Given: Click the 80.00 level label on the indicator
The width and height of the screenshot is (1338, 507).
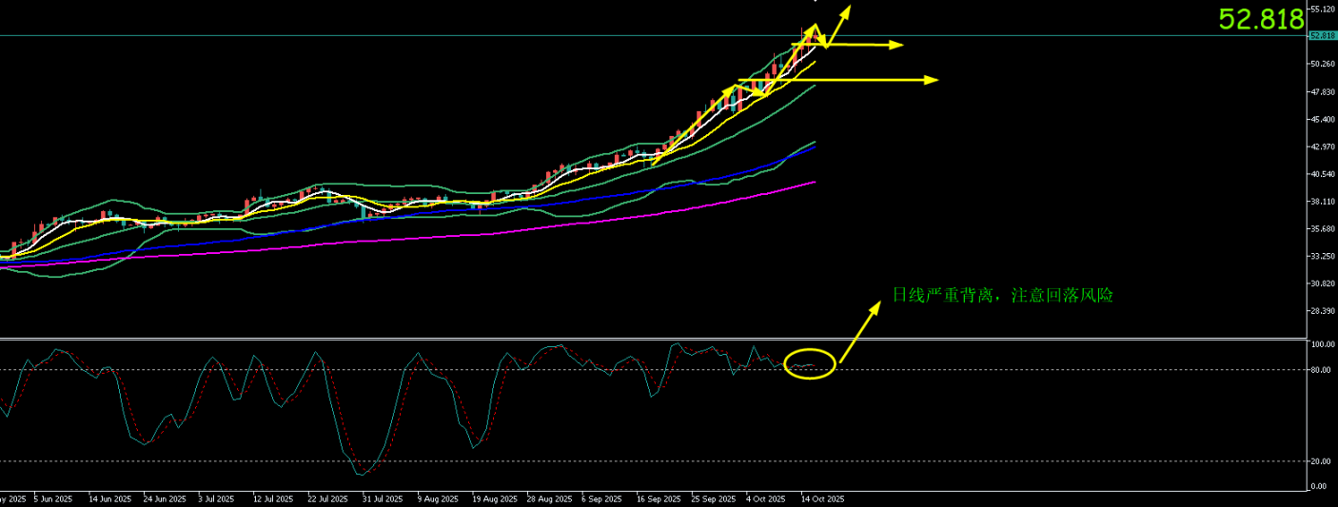Looking at the screenshot, I should coord(1319,370).
